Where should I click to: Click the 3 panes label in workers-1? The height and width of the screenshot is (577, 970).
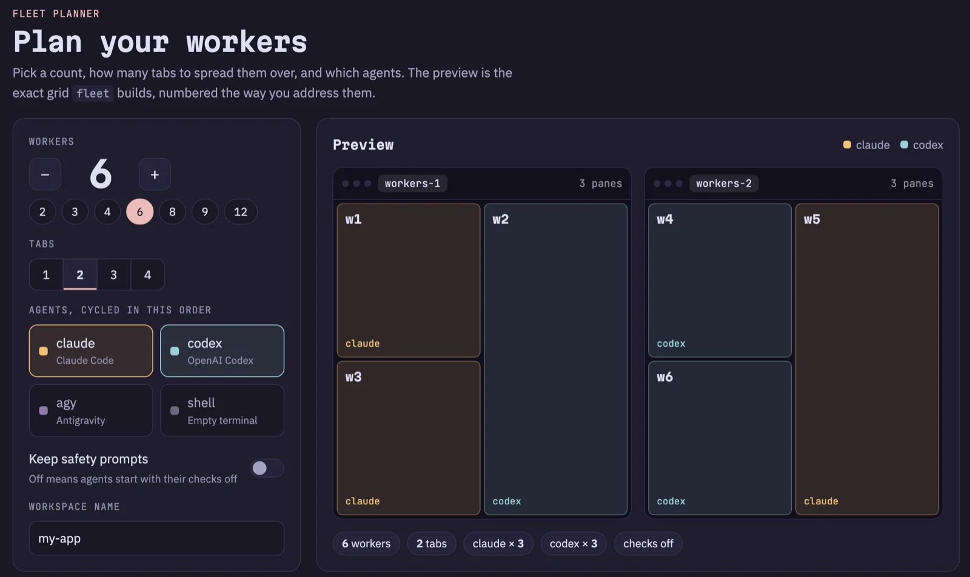click(x=601, y=184)
